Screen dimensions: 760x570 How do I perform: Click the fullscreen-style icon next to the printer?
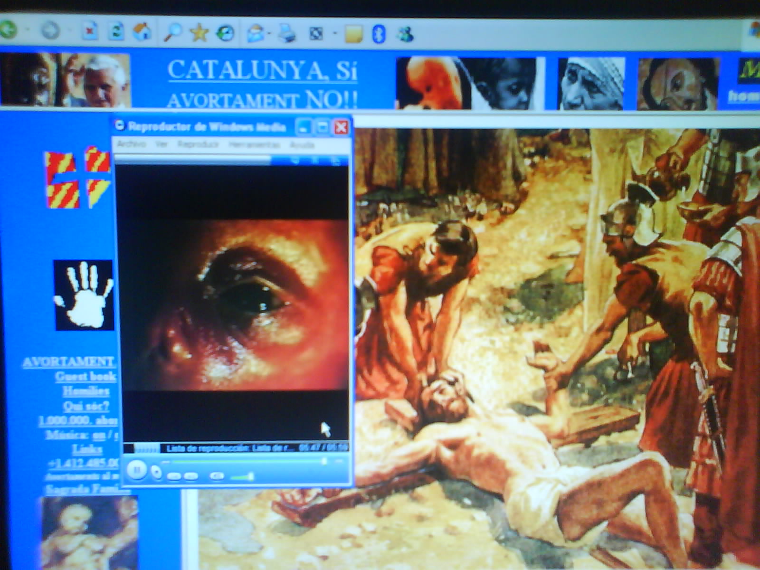point(316,34)
